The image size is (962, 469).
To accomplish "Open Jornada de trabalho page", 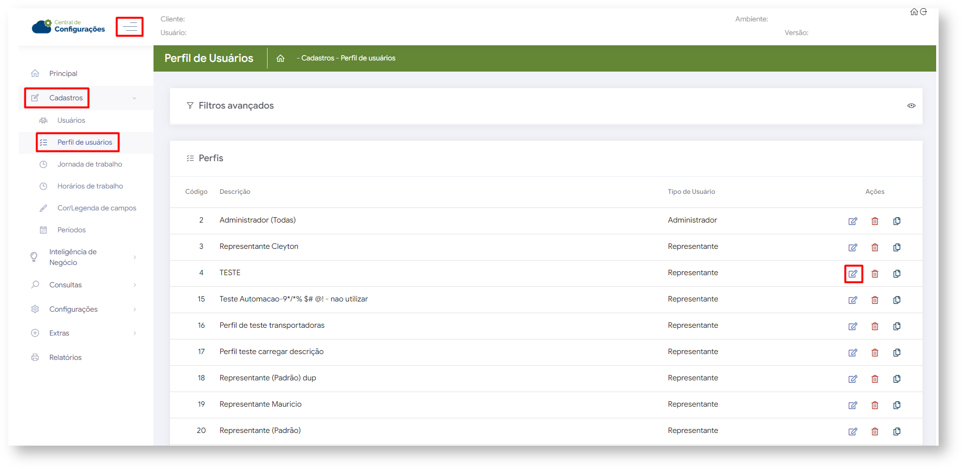I will point(90,164).
